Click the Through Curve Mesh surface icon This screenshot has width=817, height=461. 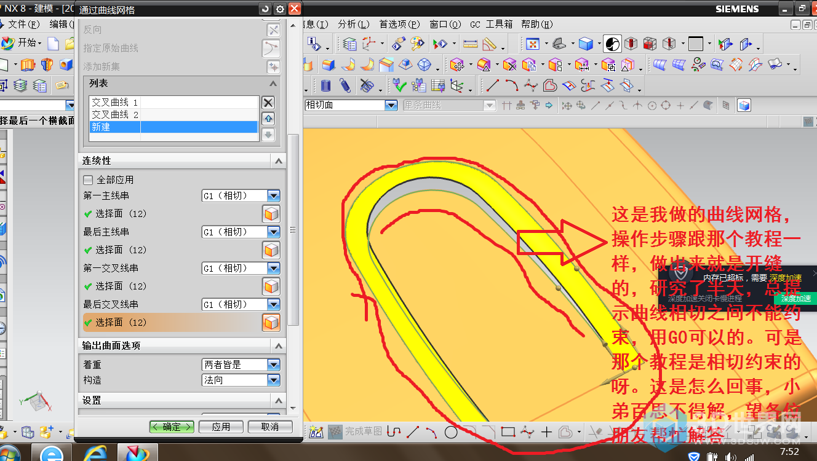click(x=678, y=65)
